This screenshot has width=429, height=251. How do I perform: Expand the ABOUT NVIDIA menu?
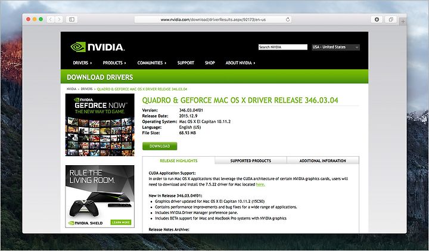click(240, 63)
